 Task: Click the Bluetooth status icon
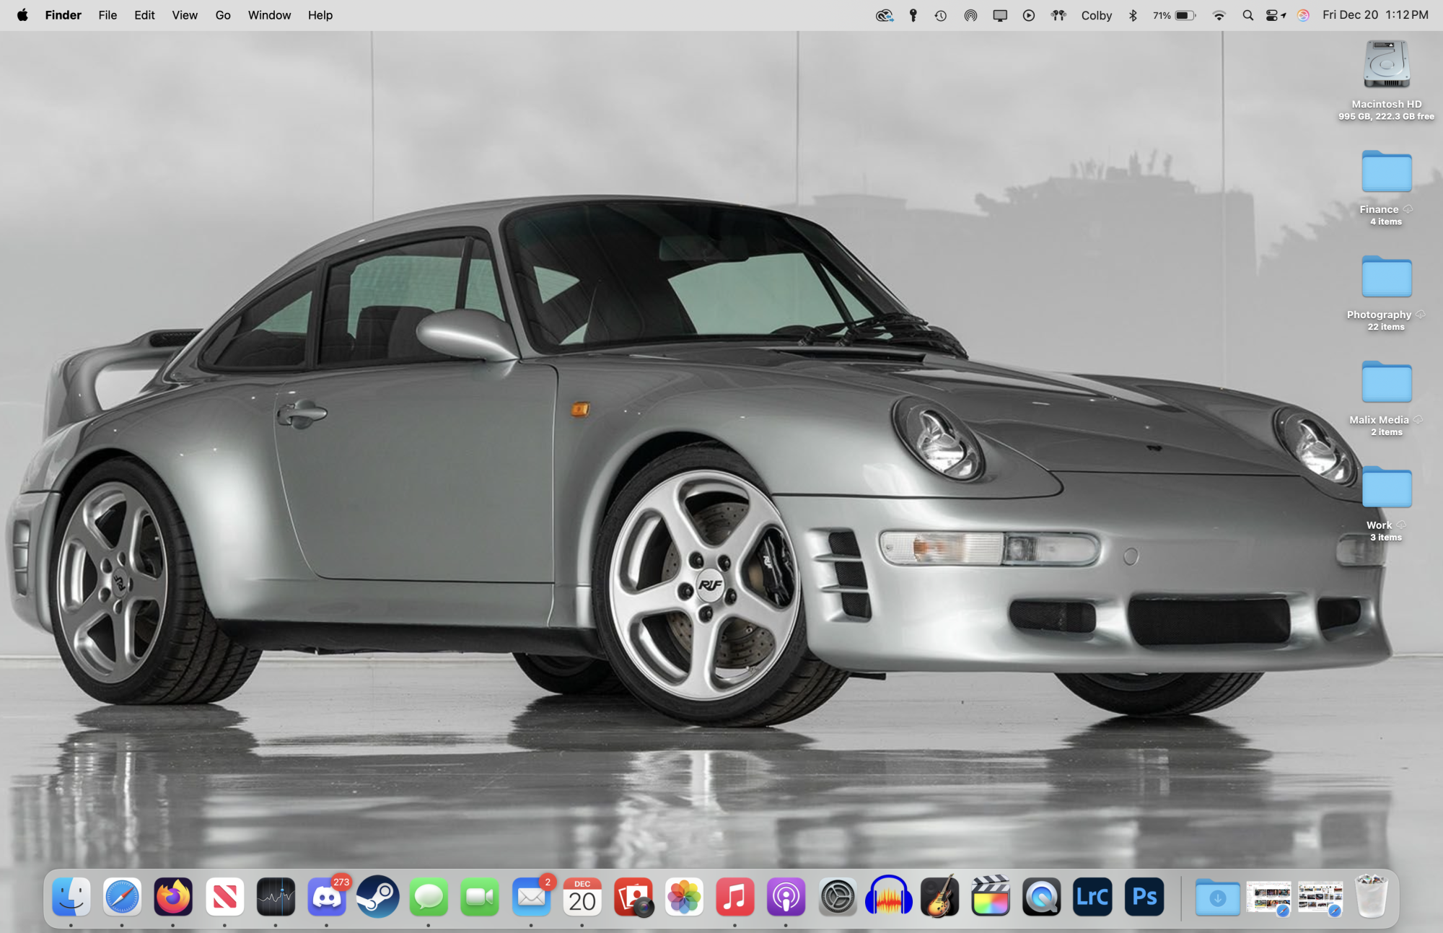(1133, 15)
